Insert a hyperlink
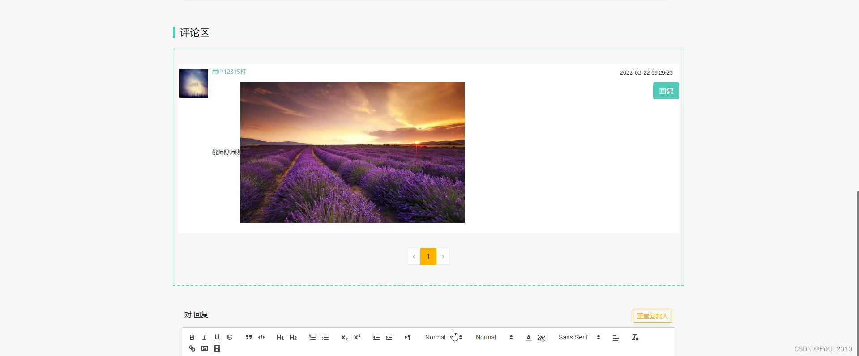The height and width of the screenshot is (356, 859). coord(192,348)
